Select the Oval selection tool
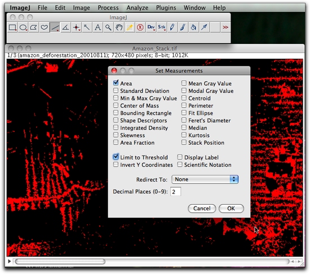The width and height of the screenshot is (310, 274). (23, 27)
